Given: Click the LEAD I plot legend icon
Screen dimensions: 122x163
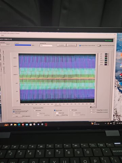Looking at the screenshot, I should tap(106, 65).
